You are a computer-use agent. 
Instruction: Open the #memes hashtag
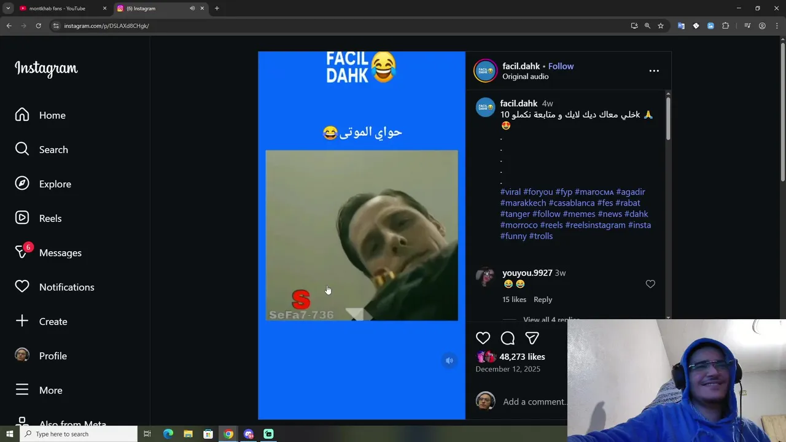tap(579, 214)
